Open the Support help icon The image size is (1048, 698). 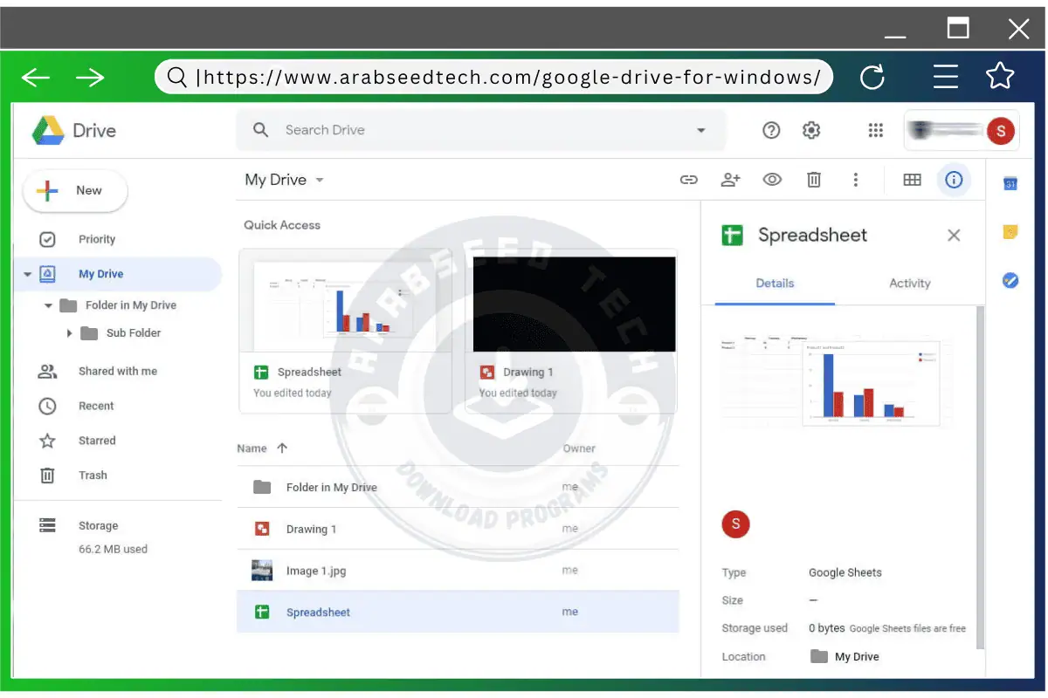tap(771, 130)
